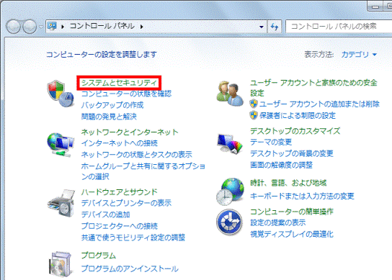Click the Forward navigation arrow button
Viewport: 392px width, 280px height.
click(x=30, y=27)
